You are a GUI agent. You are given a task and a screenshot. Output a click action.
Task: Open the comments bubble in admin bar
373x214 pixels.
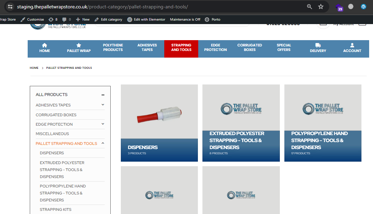[67, 20]
